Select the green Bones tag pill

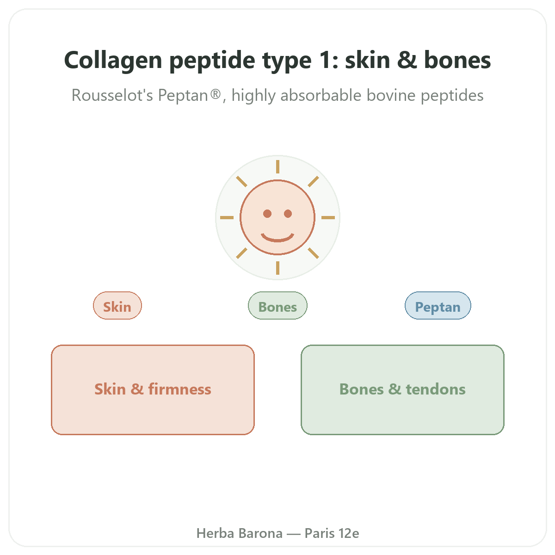(277, 306)
